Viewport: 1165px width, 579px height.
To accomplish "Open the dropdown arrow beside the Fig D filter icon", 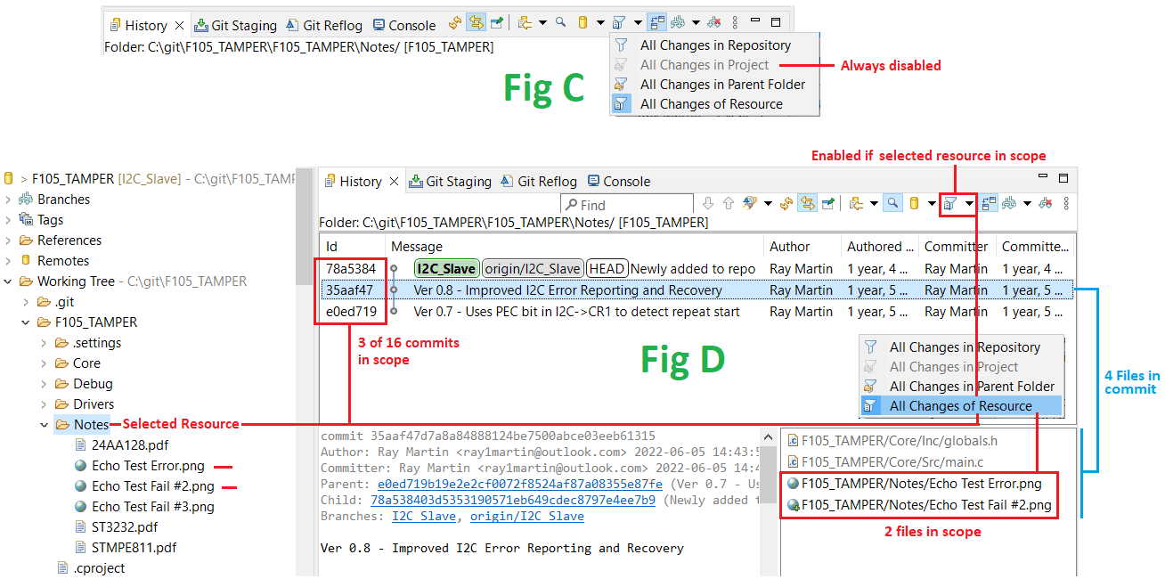I will [x=969, y=204].
